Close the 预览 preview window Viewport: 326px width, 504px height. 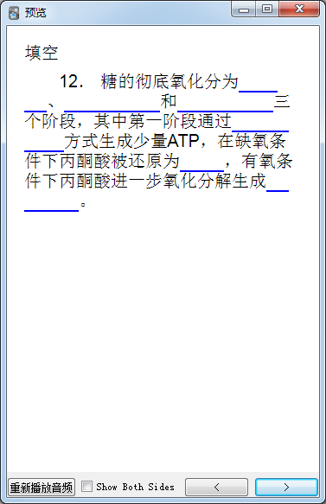point(299,10)
